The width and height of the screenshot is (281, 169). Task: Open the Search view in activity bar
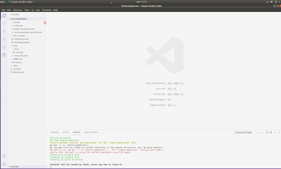pos(4,23)
